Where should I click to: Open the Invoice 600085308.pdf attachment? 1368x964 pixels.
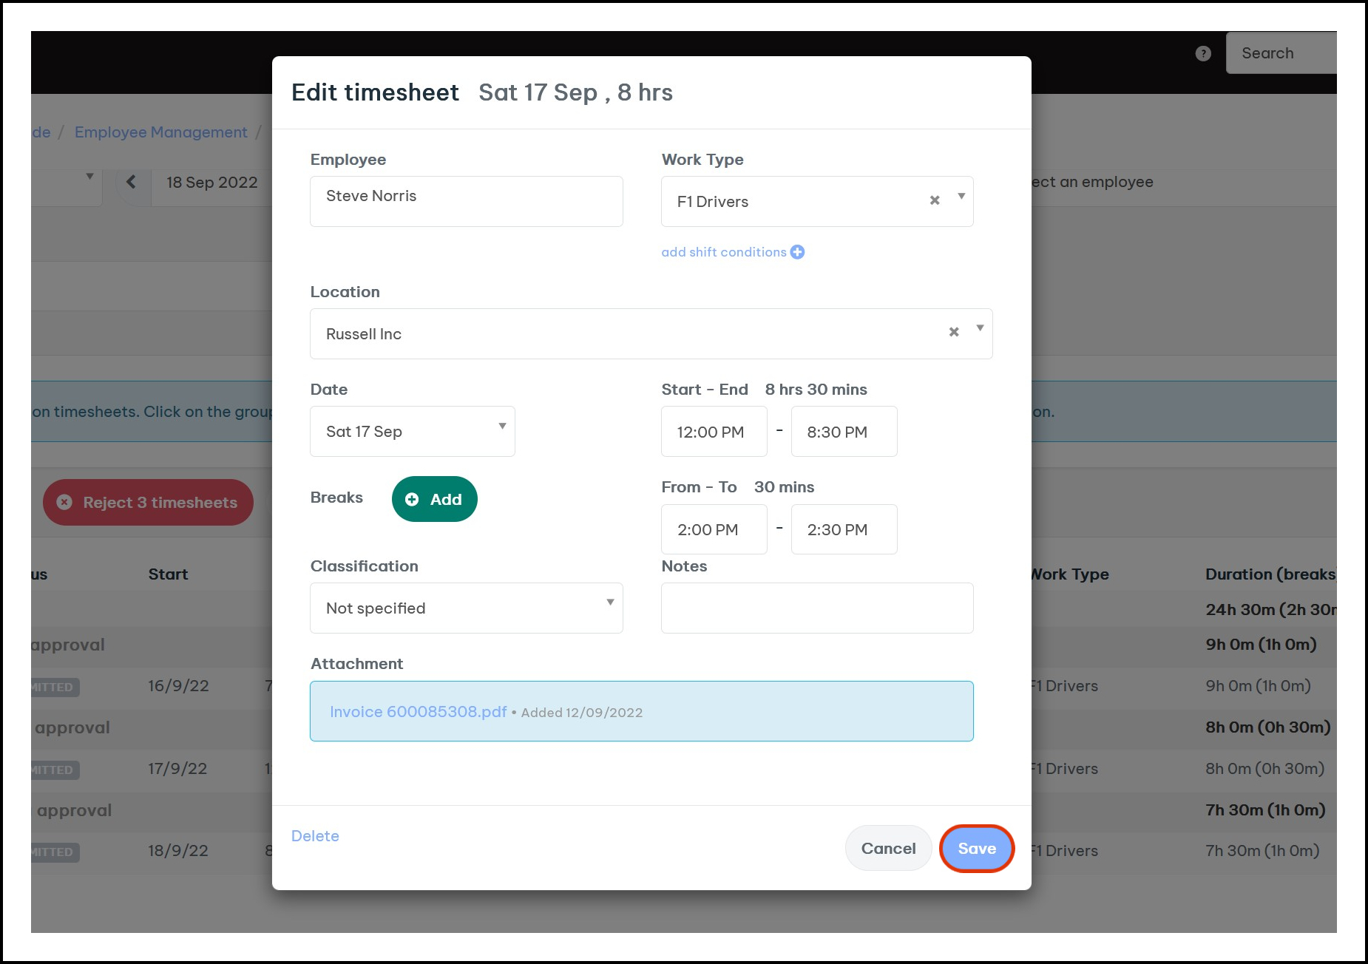[418, 712]
